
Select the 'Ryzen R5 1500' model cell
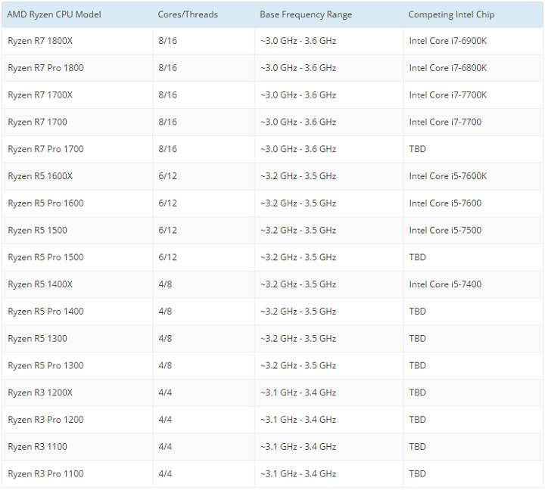tap(76, 231)
